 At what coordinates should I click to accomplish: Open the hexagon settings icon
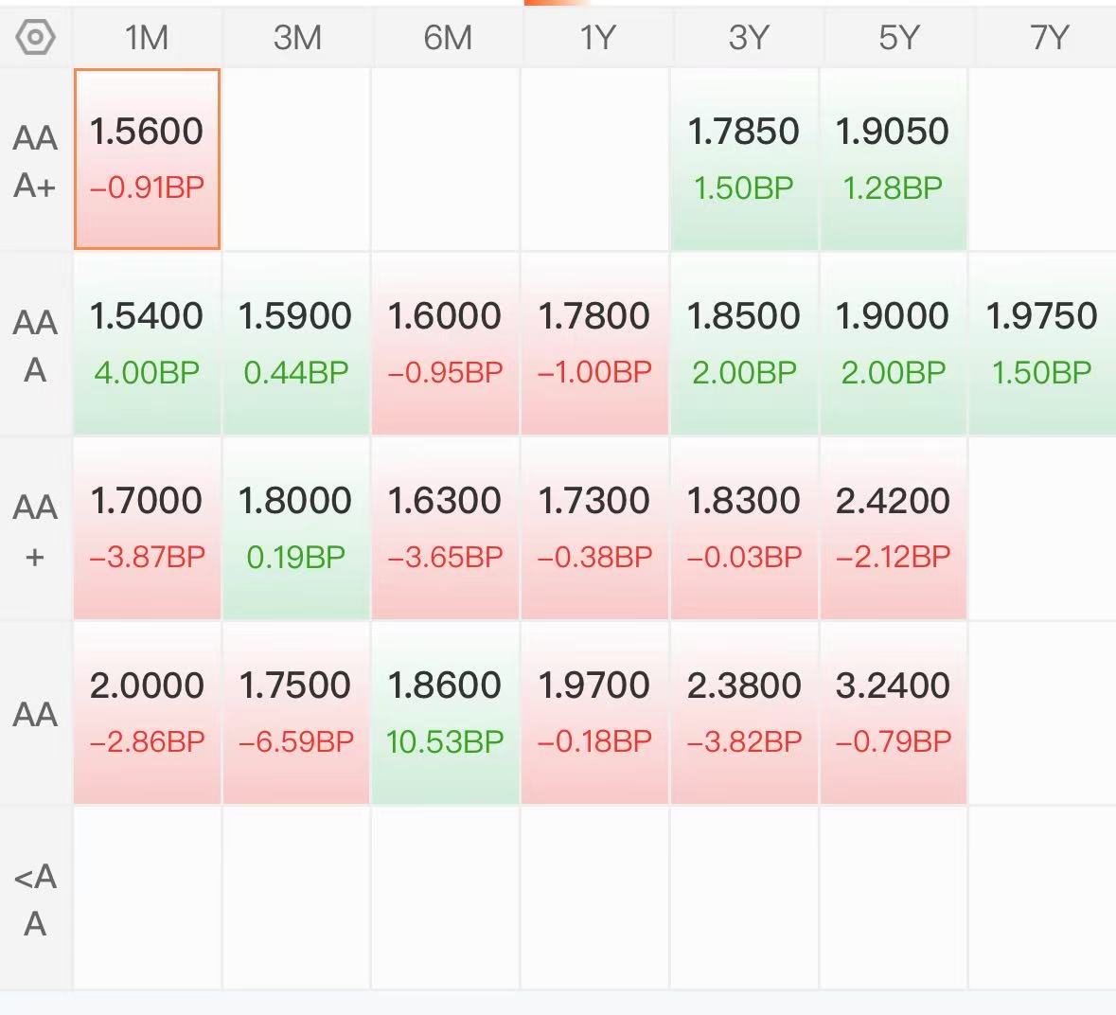click(35, 37)
